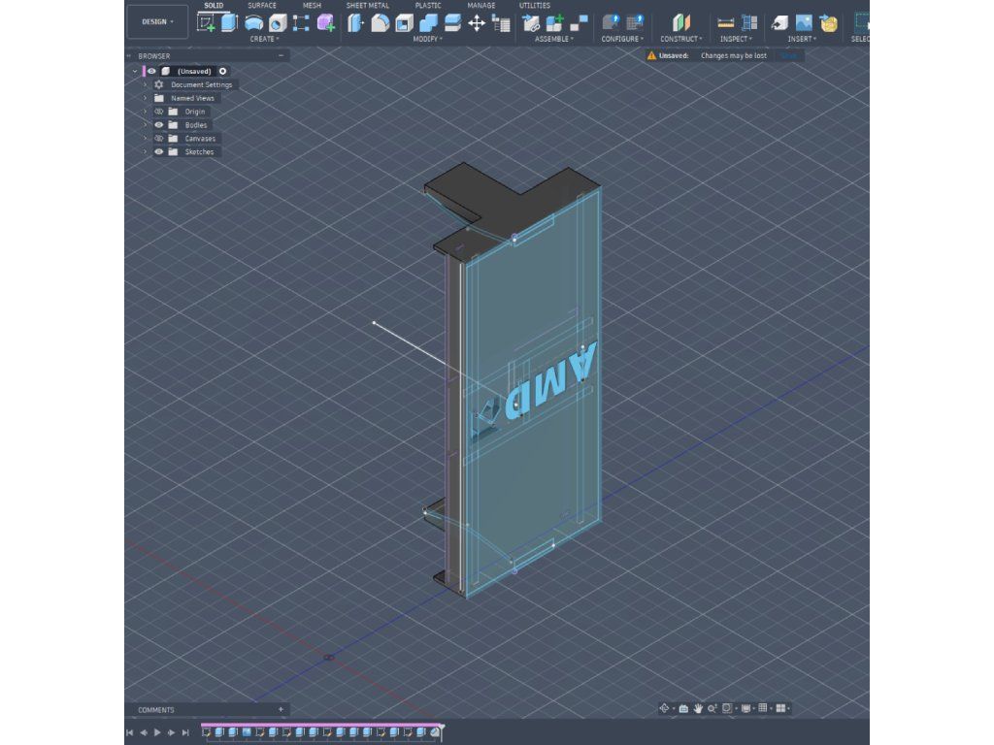Toggle Sketches folder visibility eye
Viewport: 994px width, 745px height.
(158, 151)
